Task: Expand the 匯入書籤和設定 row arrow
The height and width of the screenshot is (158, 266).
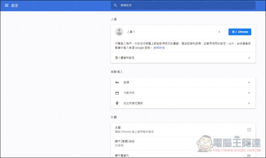Action: (x=249, y=58)
